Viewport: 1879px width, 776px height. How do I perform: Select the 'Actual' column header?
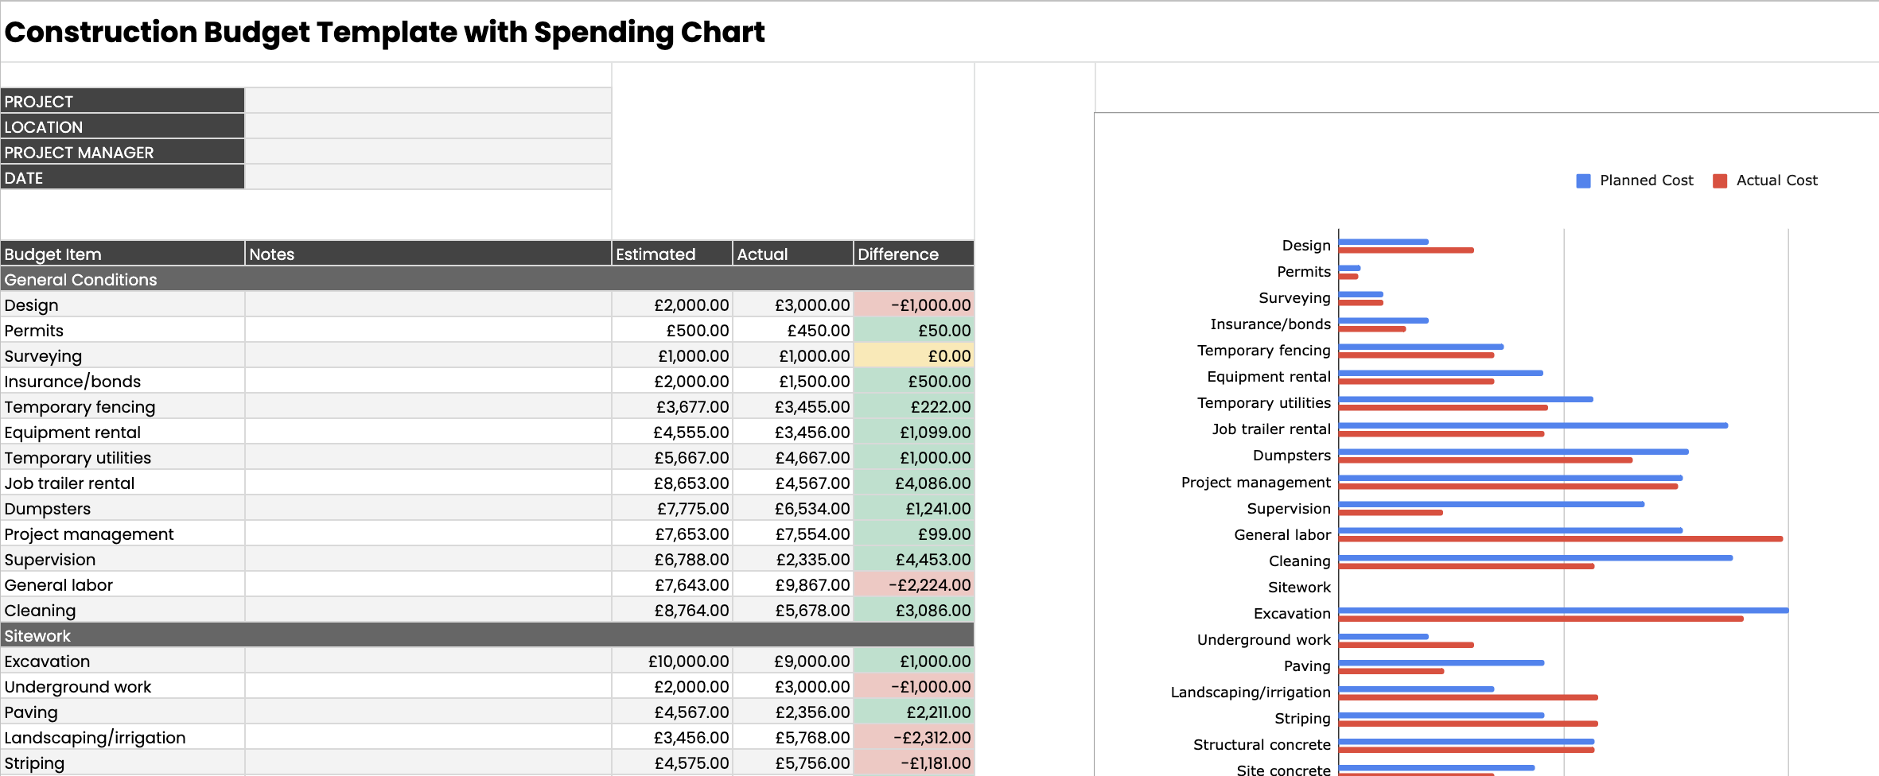tap(793, 253)
